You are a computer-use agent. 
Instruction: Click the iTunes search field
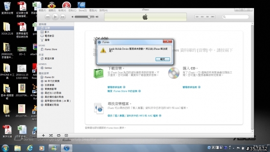tap(235, 17)
